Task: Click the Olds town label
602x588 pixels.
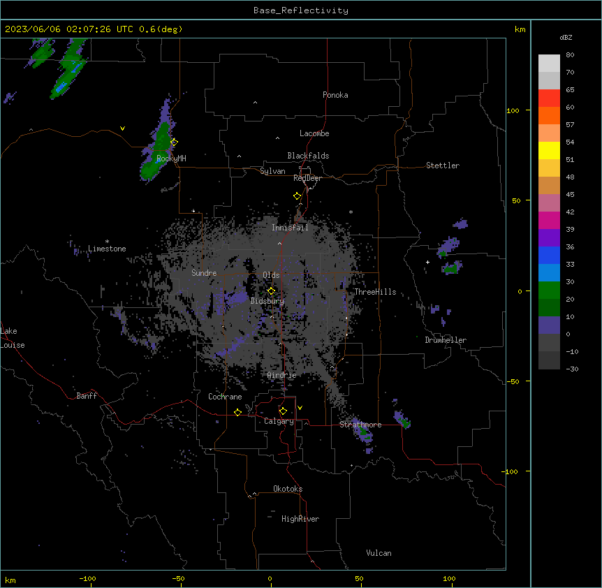Action: [271, 275]
